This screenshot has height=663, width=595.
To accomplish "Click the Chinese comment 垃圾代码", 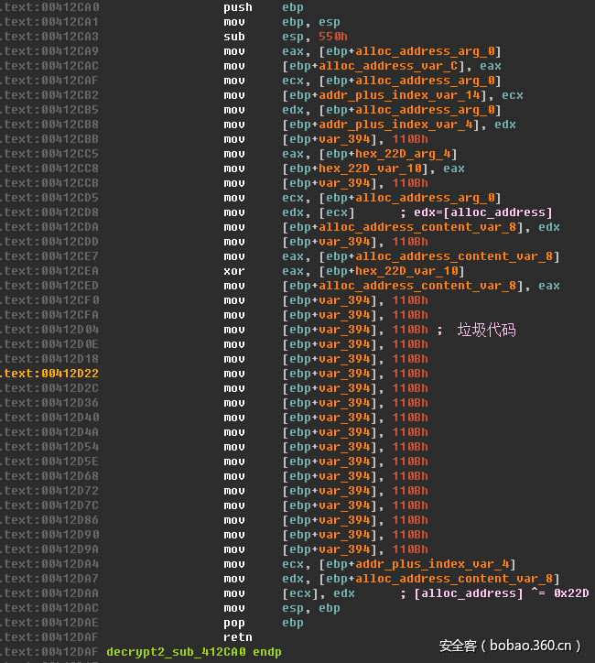I will tap(486, 330).
